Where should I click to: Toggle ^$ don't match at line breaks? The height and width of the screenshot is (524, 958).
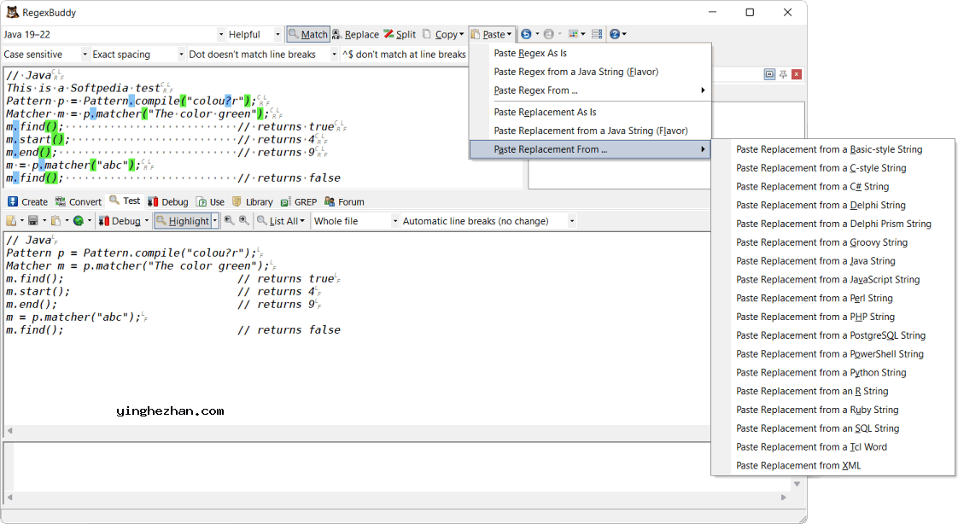click(404, 55)
